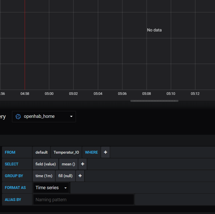The width and height of the screenshot is (215, 214).
Task: Click the WHERE keyword in the query row
Action: click(91, 152)
